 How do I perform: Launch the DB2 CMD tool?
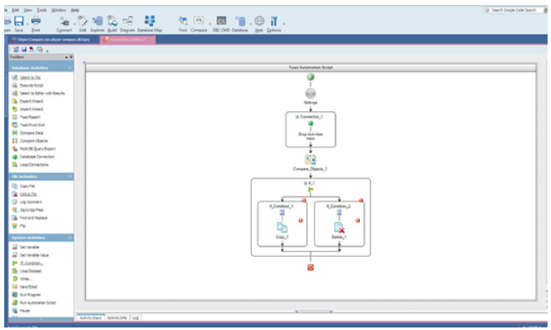pos(221,21)
